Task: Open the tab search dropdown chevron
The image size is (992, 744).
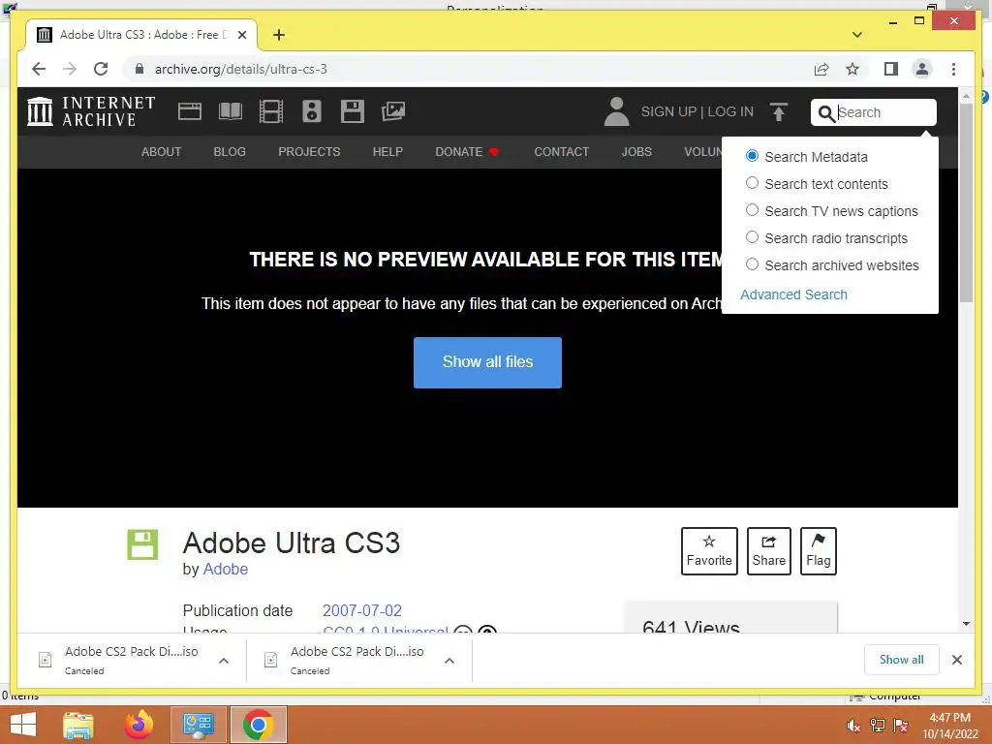Action: pos(857,35)
